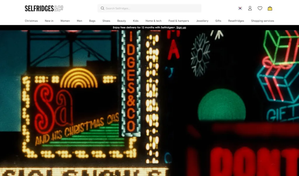
Task: Open the Food & hampers menu
Action: [x=179, y=21]
